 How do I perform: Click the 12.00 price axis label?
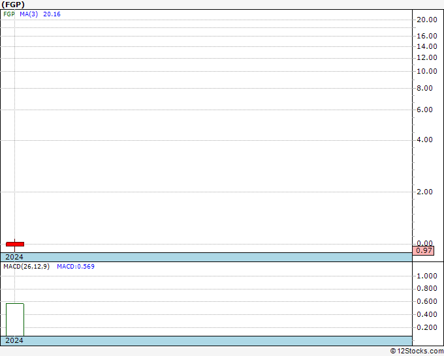point(427,57)
